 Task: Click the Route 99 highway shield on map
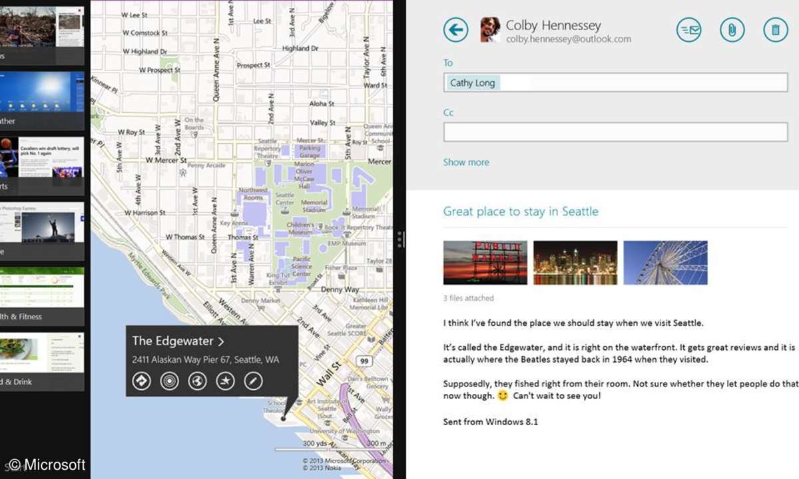(x=364, y=361)
